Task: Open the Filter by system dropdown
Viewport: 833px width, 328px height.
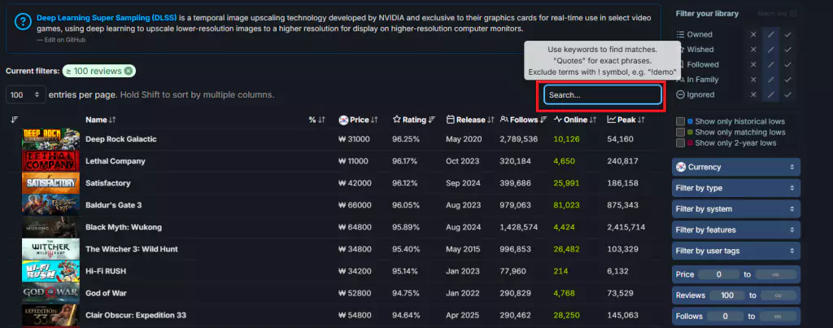Action: (x=735, y=209)
